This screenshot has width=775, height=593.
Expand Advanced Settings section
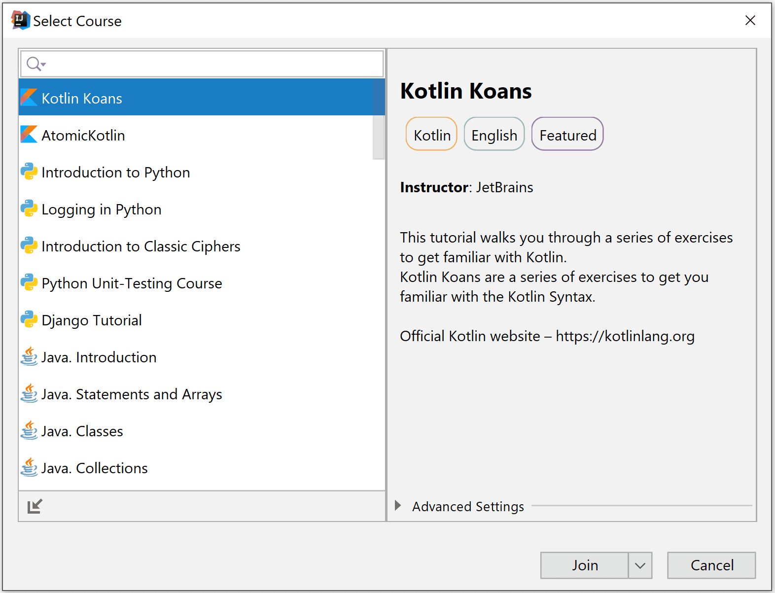click(398, 506)
